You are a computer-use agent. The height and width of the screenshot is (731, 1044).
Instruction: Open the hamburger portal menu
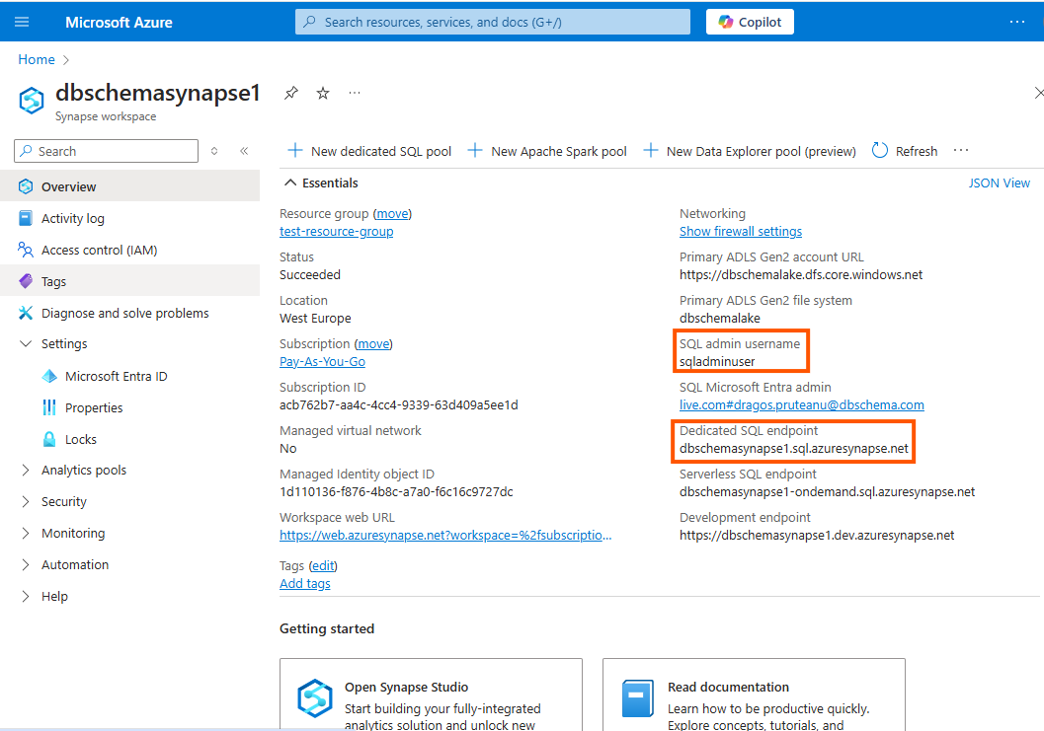22,22
